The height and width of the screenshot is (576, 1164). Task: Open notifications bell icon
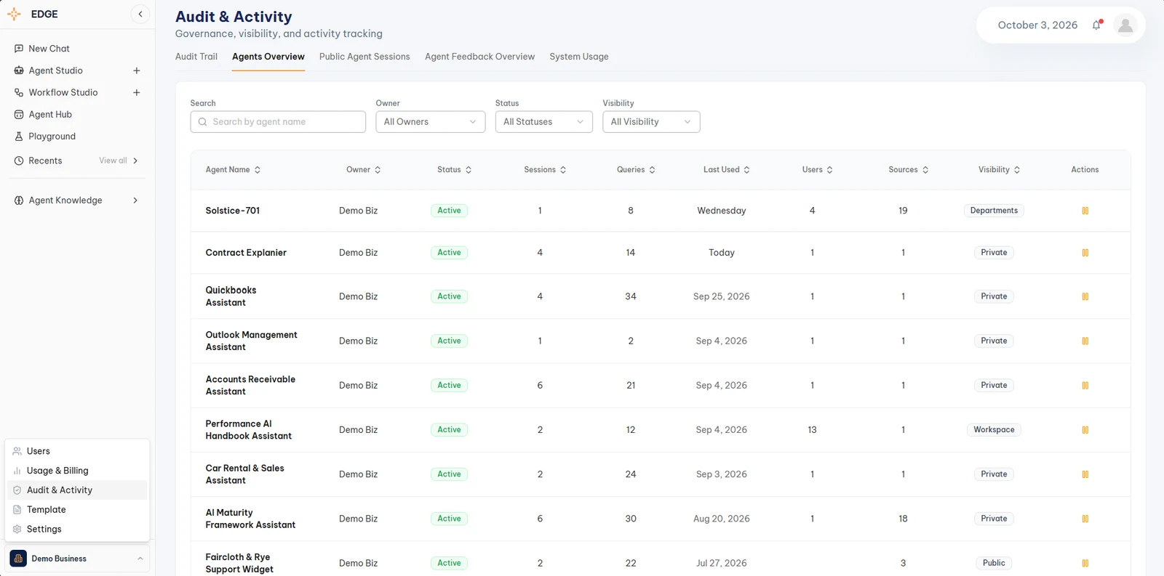click(1097, 25)
